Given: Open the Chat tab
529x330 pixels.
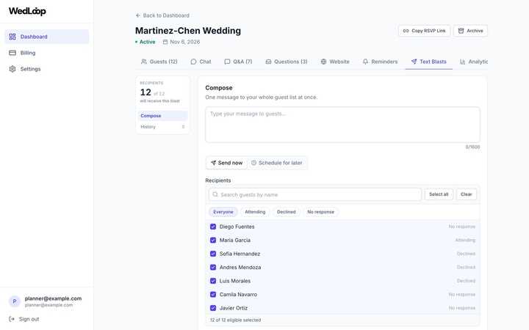Looking at the screenshot, I should click(201, 62).
